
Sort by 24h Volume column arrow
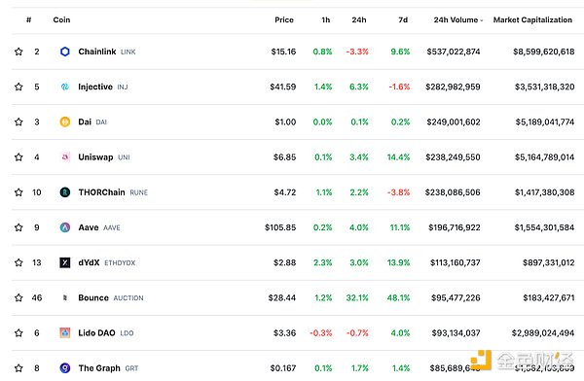pyautogui.click(x=482, y=20)
